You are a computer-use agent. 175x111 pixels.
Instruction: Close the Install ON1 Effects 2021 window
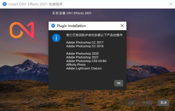[x=171, y=4]
